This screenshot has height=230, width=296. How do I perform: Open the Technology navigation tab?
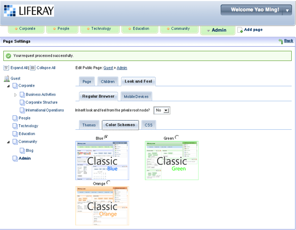click(x=100, y=29)
